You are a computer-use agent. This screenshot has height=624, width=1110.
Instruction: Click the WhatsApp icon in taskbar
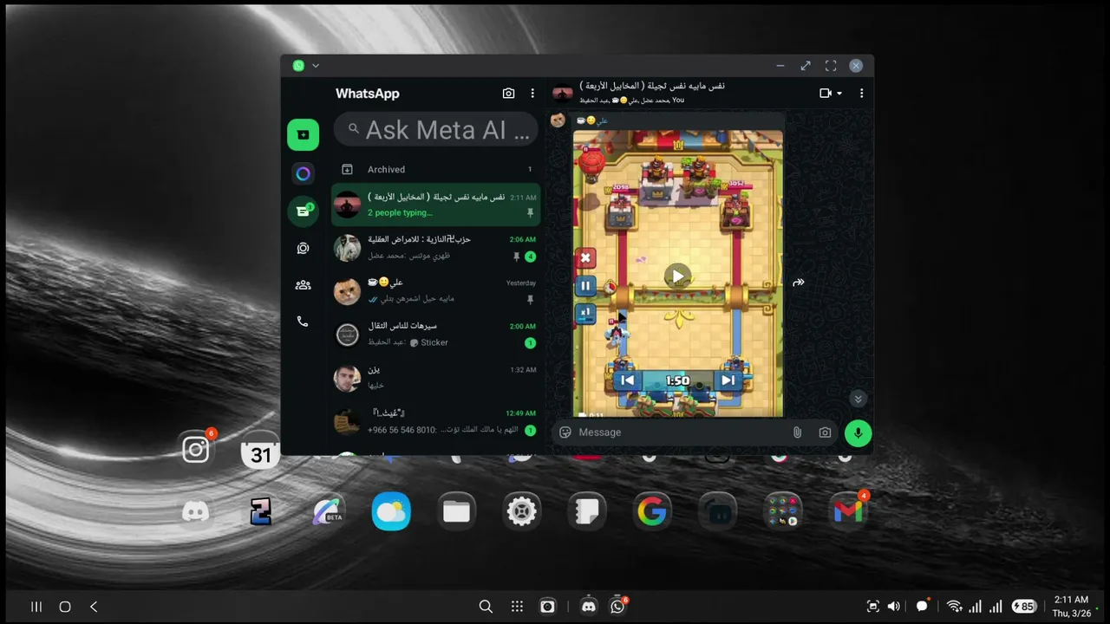pyautogui.click(x=617, y=607)
